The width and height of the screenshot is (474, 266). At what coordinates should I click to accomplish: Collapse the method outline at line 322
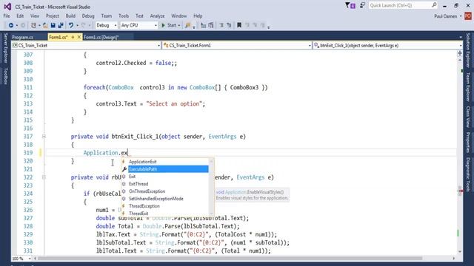click(x=44, y=177)
